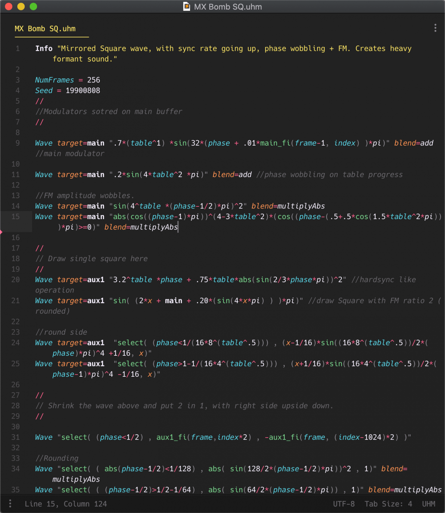Click line number 31 in the gutter
Viewport: 445px width, 513px height.
click(15, 437)
